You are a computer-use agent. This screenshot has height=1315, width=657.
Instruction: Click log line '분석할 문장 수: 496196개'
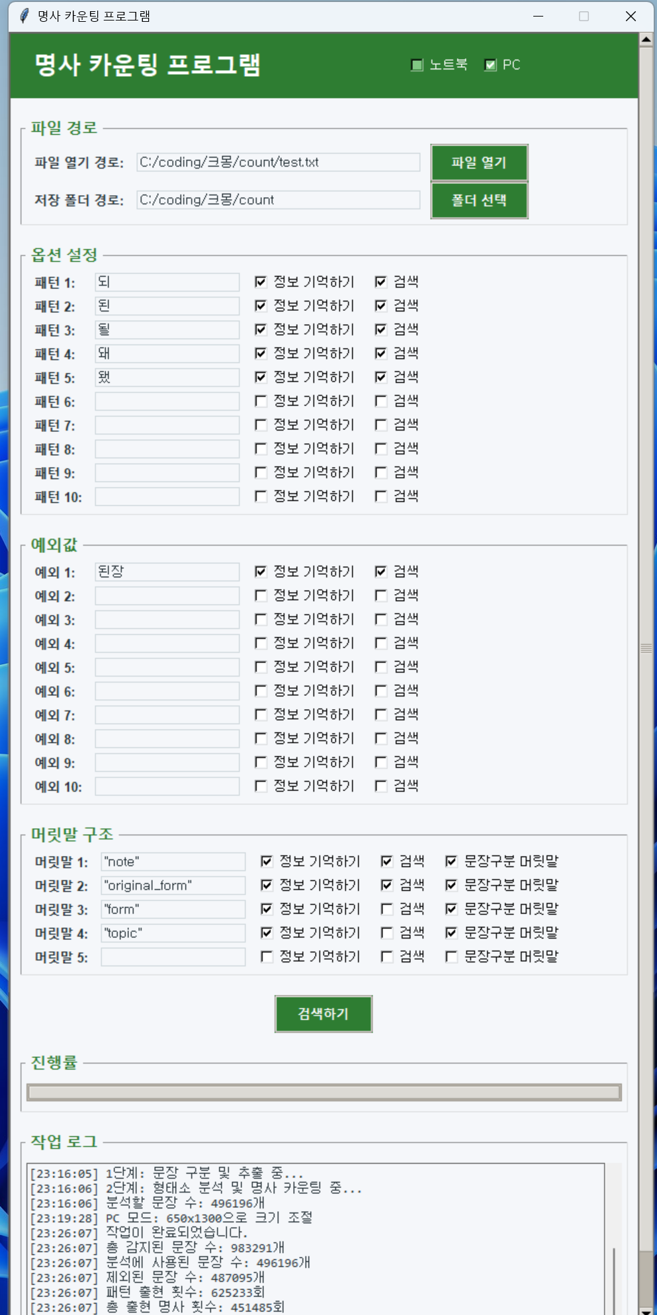[x=185, y=1203]
